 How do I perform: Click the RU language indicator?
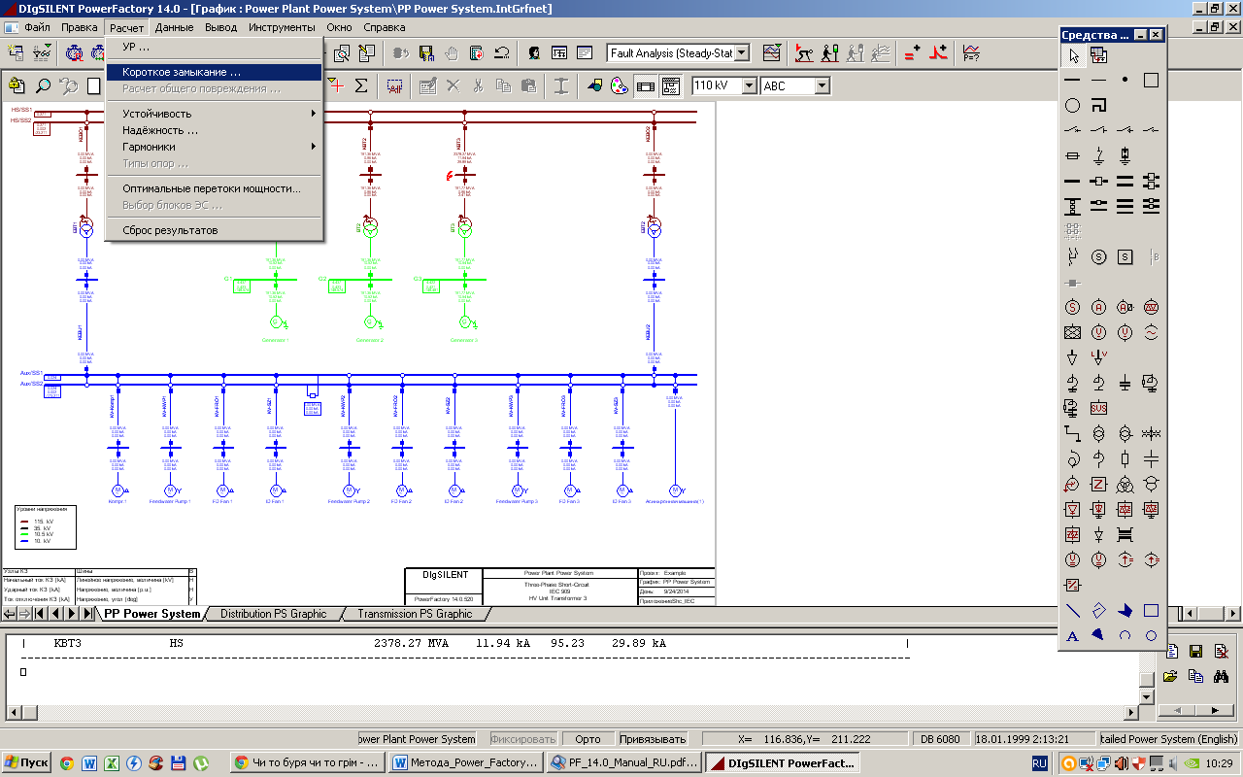pos(1039,763)
